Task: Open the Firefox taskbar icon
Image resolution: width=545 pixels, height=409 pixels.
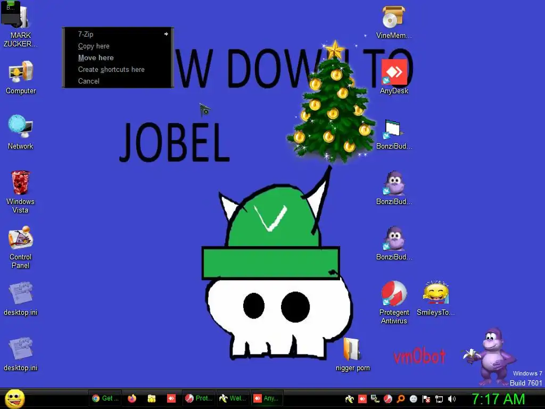Action: pos(132,398)
